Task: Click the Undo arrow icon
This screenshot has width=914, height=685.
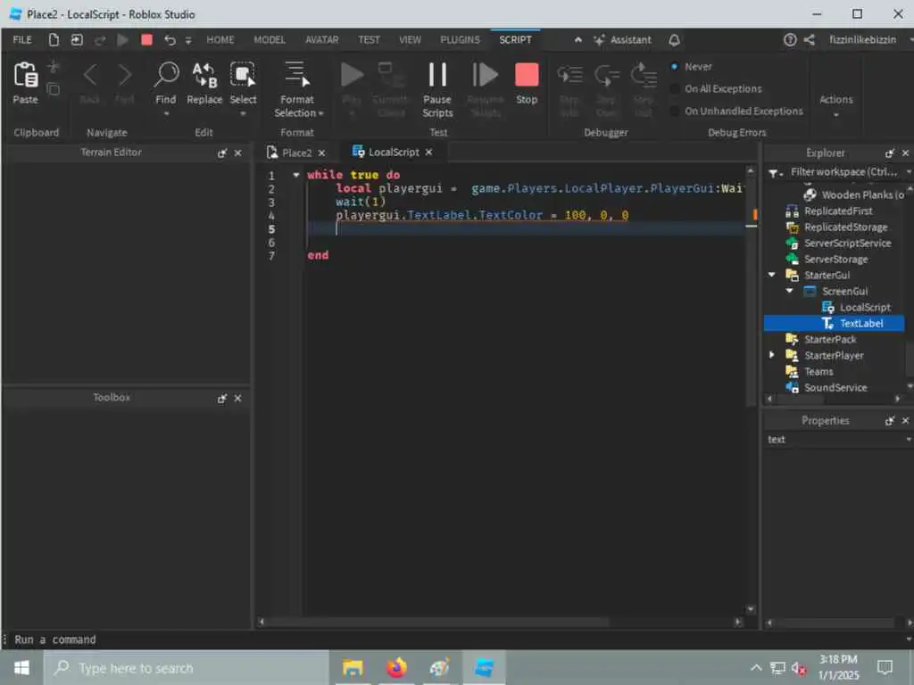Action: click(170, 39)
